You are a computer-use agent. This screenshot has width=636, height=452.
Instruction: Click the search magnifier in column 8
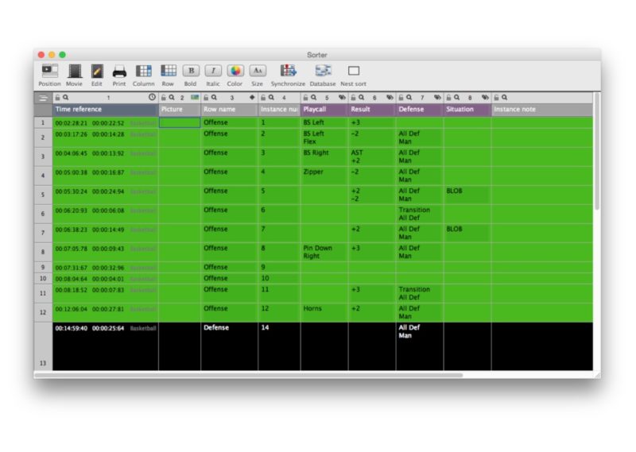(457, 97)
